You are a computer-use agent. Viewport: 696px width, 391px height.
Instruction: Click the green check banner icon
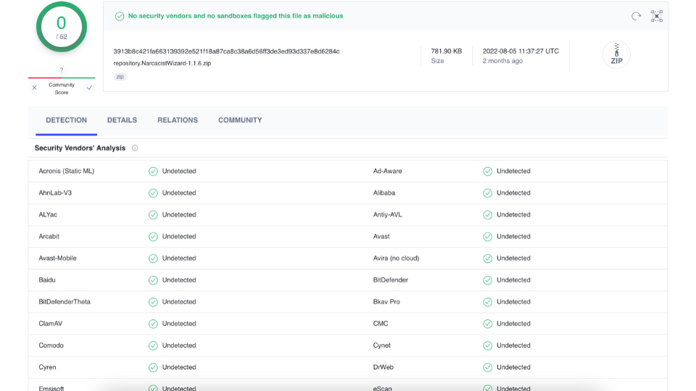(x=120, y=17)
